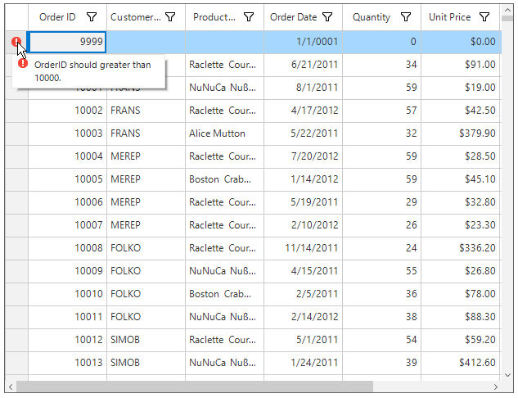Screen dimensions: 518x398
Task: Select the $28.50 unit price cell
Action: [461, 156]
